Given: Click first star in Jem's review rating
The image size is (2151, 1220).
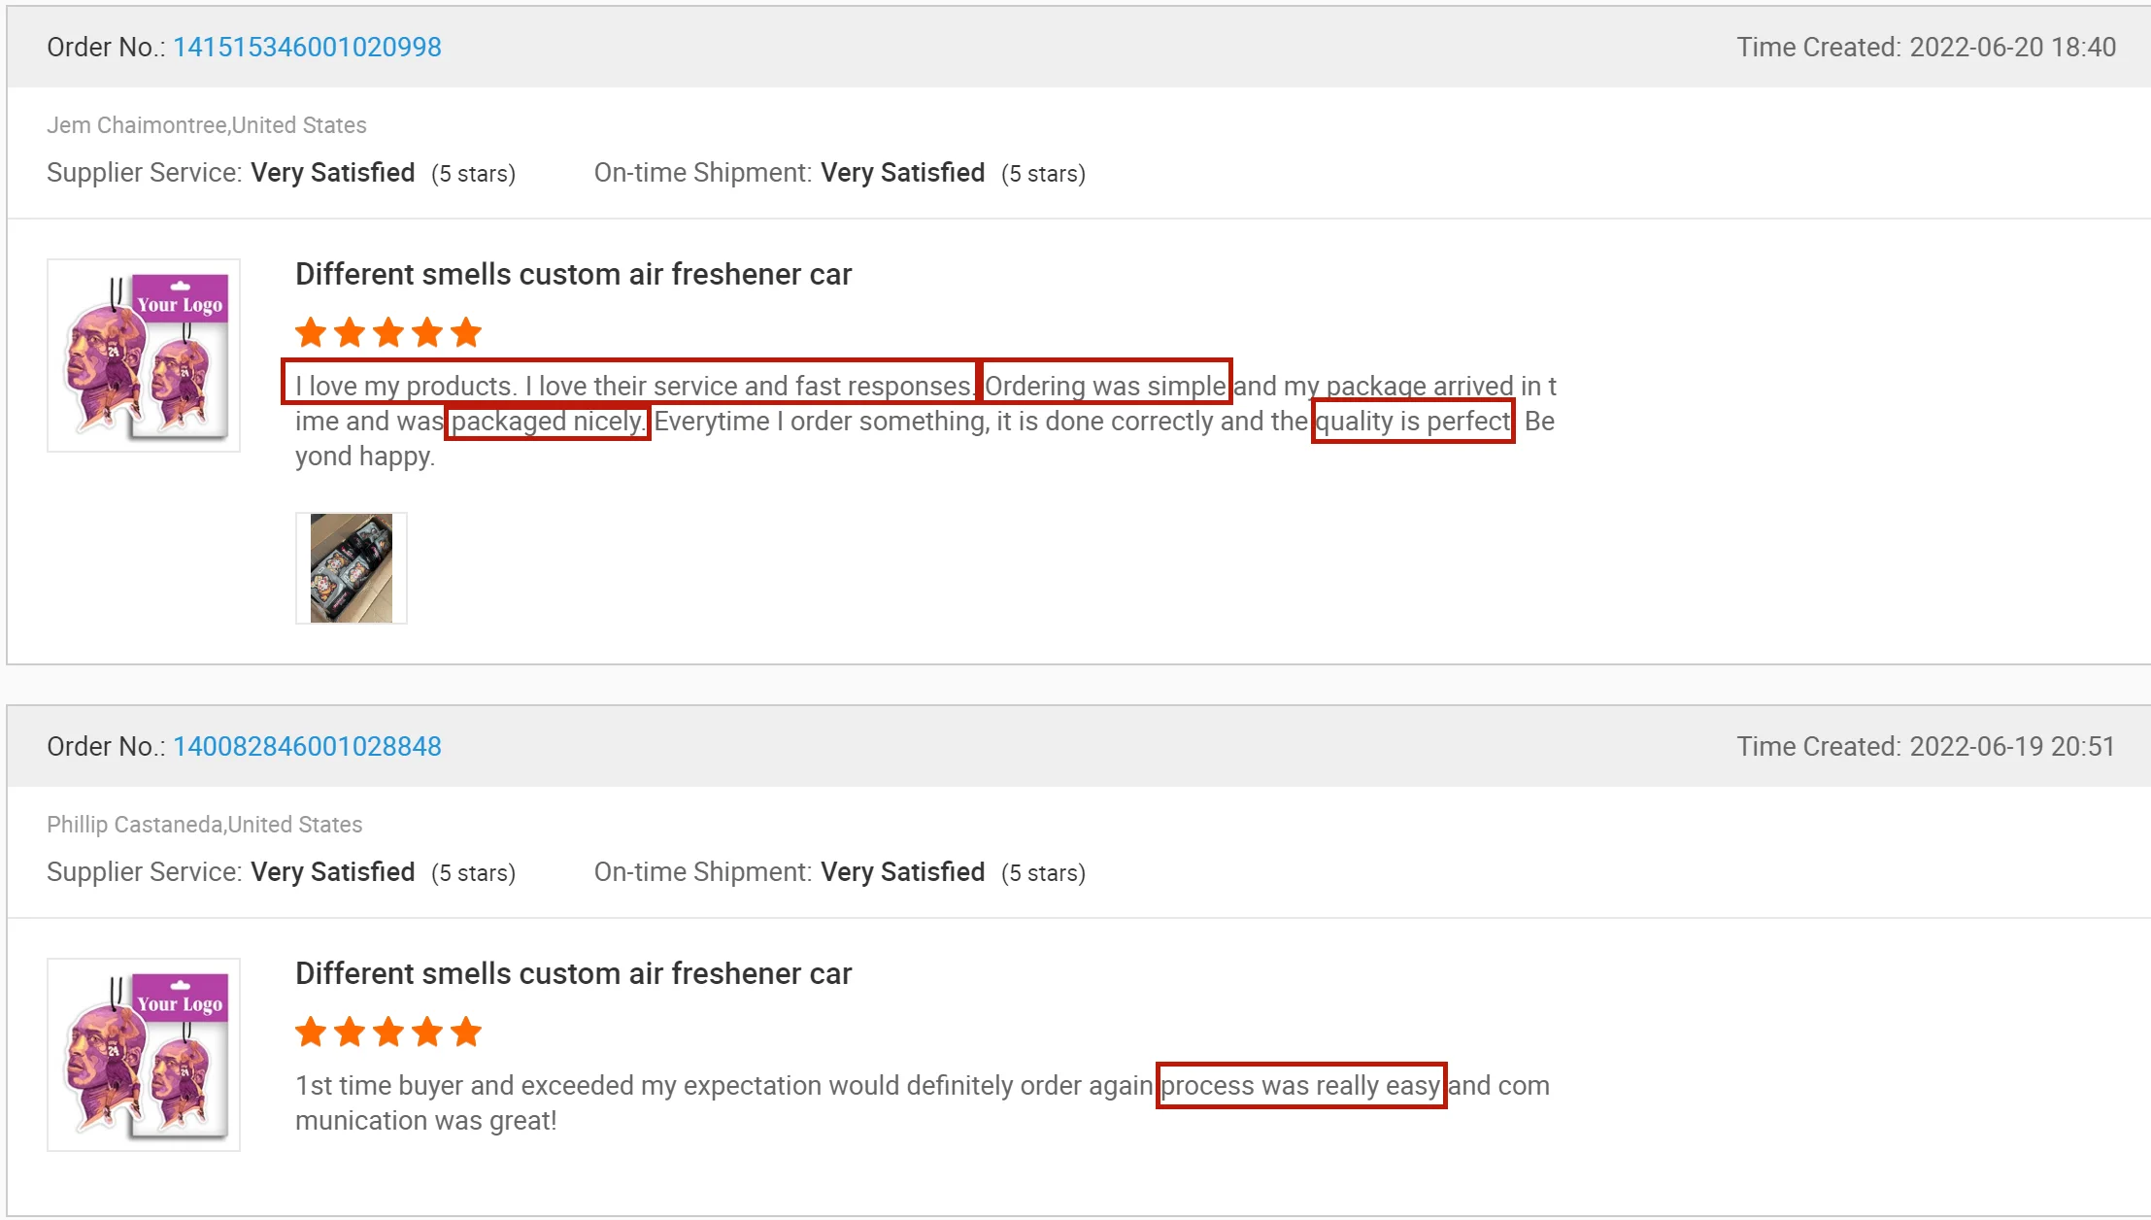Looking at the screenshot, I should pos(311,332).
